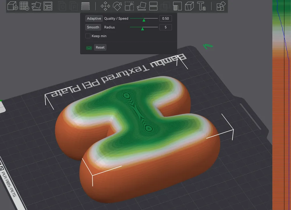Add a new build plate
Viewport: 291px width, 210px height.
pyautogui.click(x=24, y=6)
